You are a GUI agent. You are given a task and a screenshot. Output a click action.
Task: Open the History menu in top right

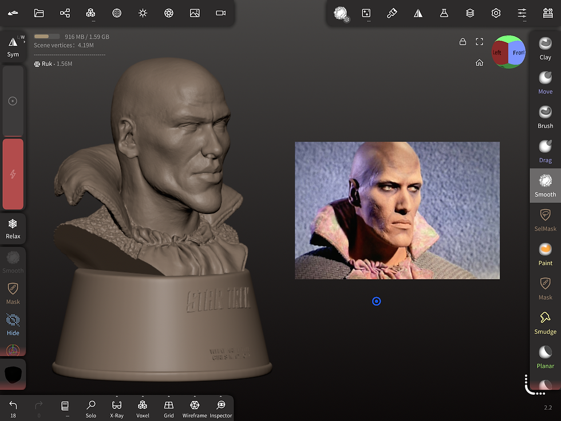(x=548, y=13)
